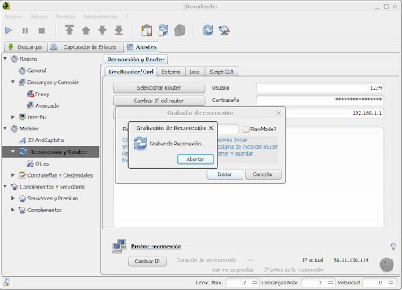Click the Selecionar Router button
Screen dimensions: 402x290
[x=159, y=87]
